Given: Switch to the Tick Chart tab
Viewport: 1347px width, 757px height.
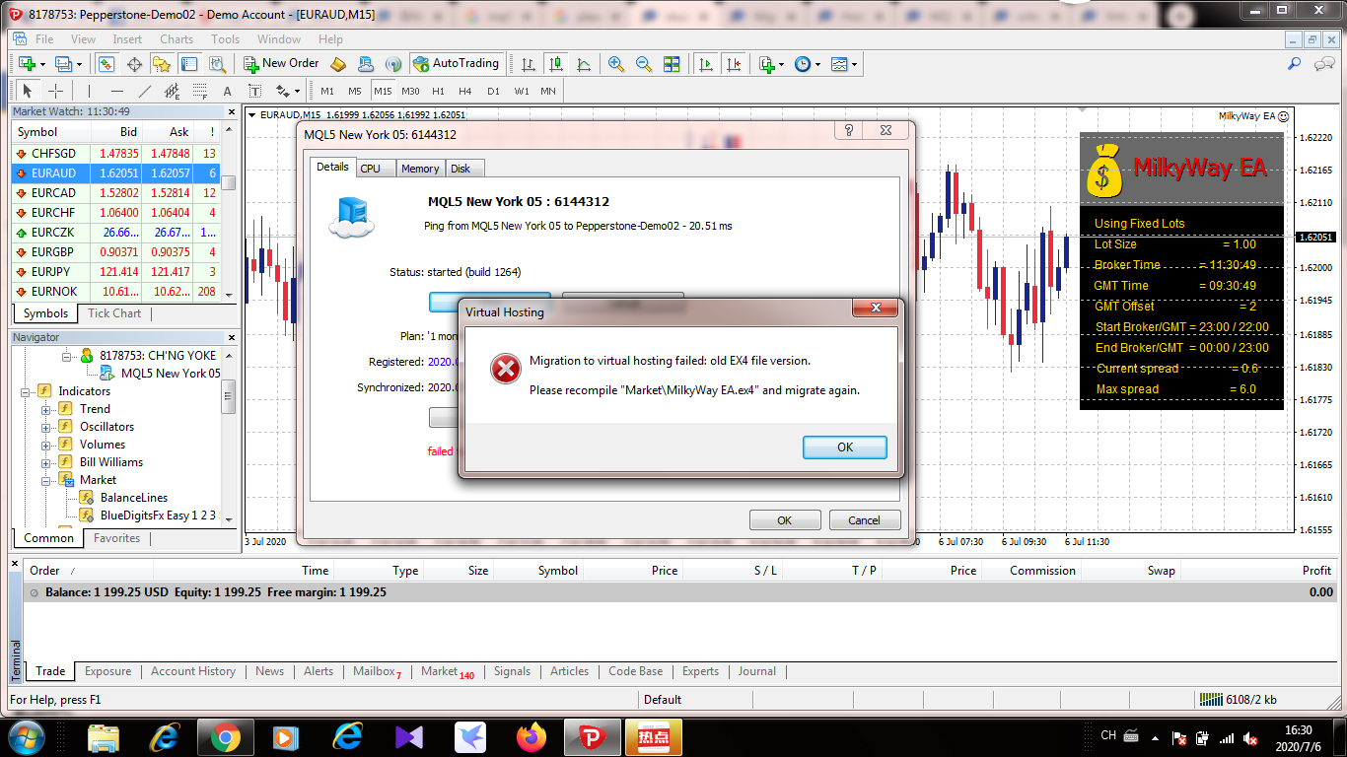Looking at the screenshot, I should 114,313.
